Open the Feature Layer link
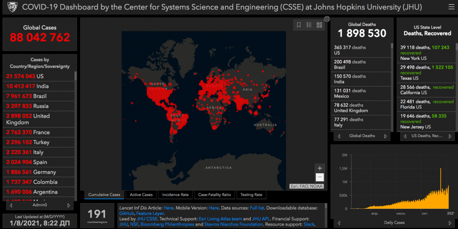This screenshot has height=229, width=458. (x=150, y=213)
